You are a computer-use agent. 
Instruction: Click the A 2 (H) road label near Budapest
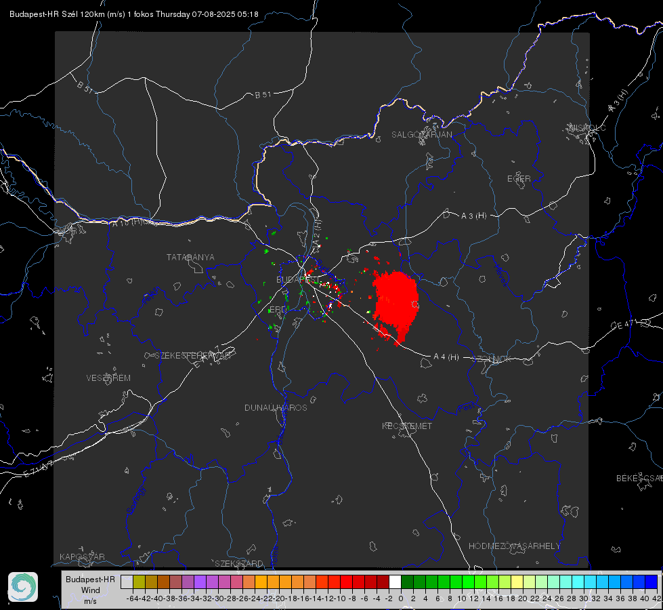coord(317,232)
